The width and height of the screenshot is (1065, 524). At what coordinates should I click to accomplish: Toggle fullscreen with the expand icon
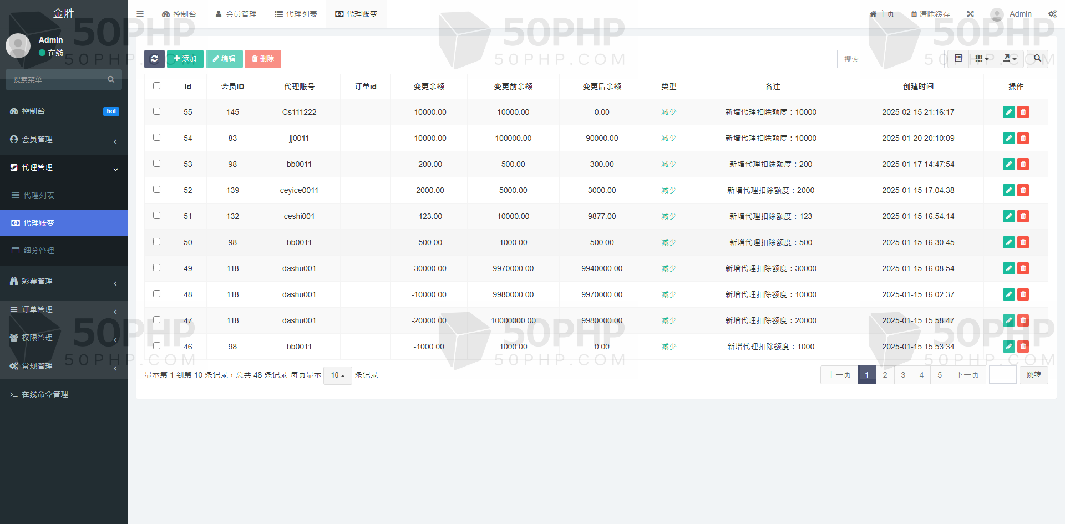tap(970, 14)
